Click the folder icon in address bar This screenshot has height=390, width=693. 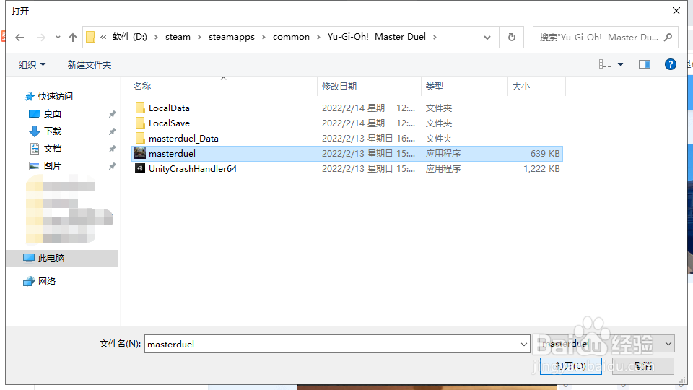pos(91,37)
